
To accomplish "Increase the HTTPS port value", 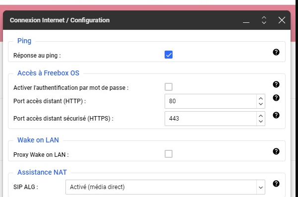I will (x=261, y=116).
